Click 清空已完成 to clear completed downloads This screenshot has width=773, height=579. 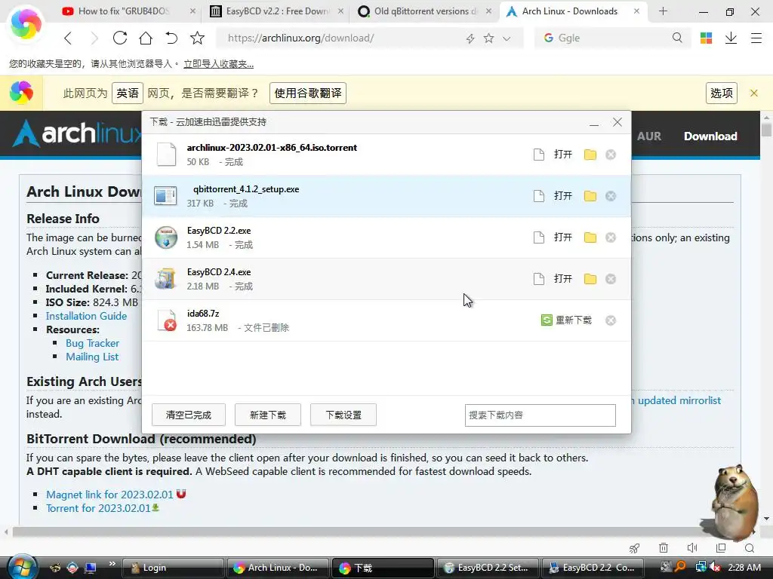[x=188, y=415]
